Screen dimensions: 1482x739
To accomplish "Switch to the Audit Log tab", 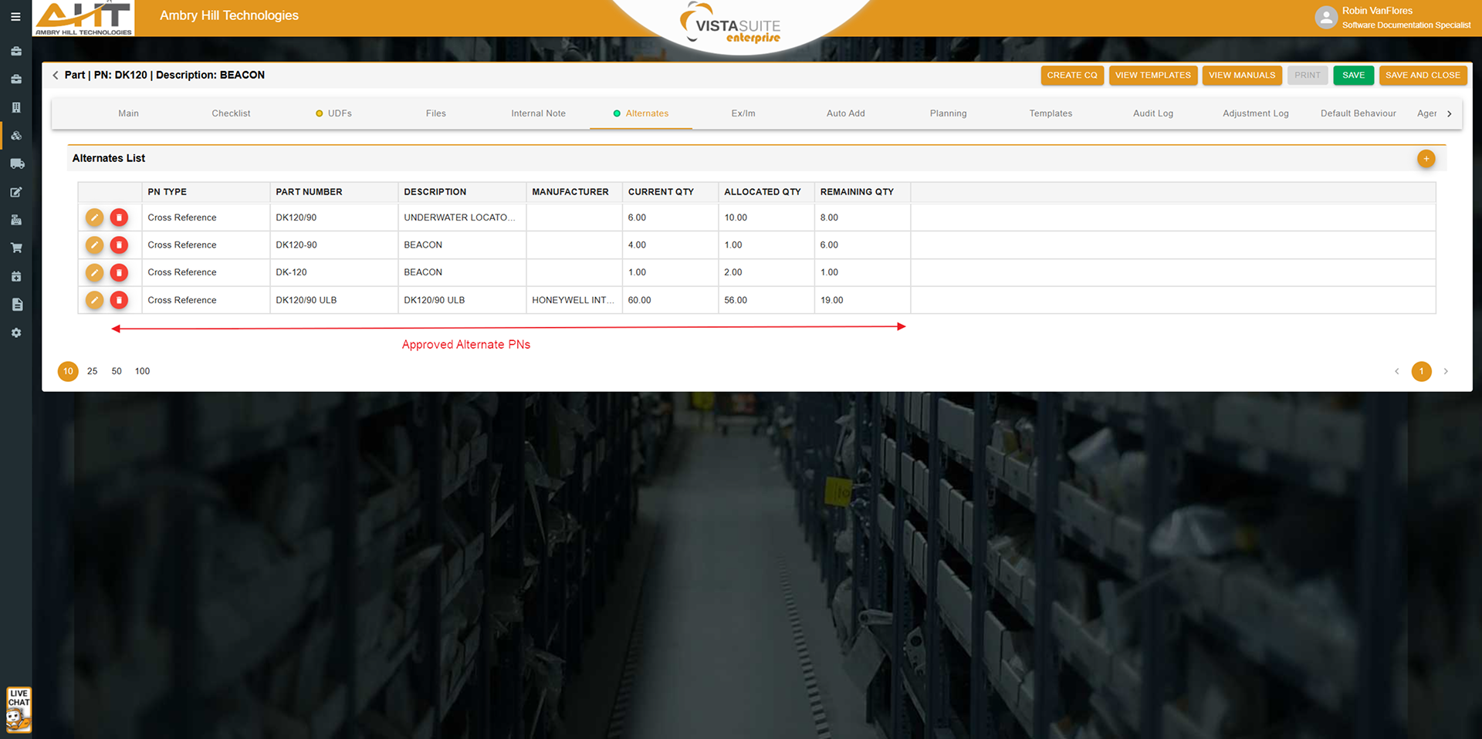I will point(1152,113).
